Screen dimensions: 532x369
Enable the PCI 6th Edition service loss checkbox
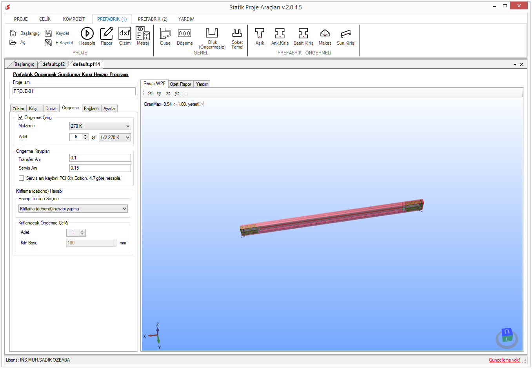coord(22,178)
